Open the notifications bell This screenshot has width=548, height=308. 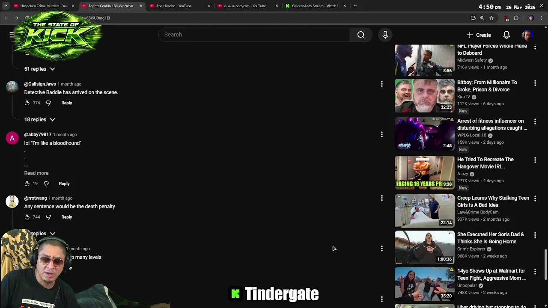(506, 35)
